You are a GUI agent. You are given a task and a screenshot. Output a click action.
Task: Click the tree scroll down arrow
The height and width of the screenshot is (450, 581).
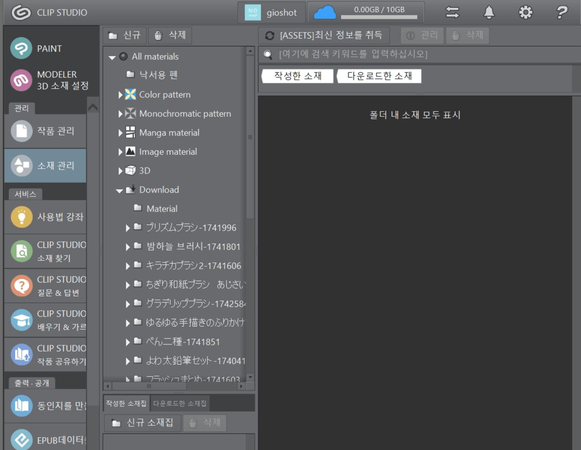250,377
